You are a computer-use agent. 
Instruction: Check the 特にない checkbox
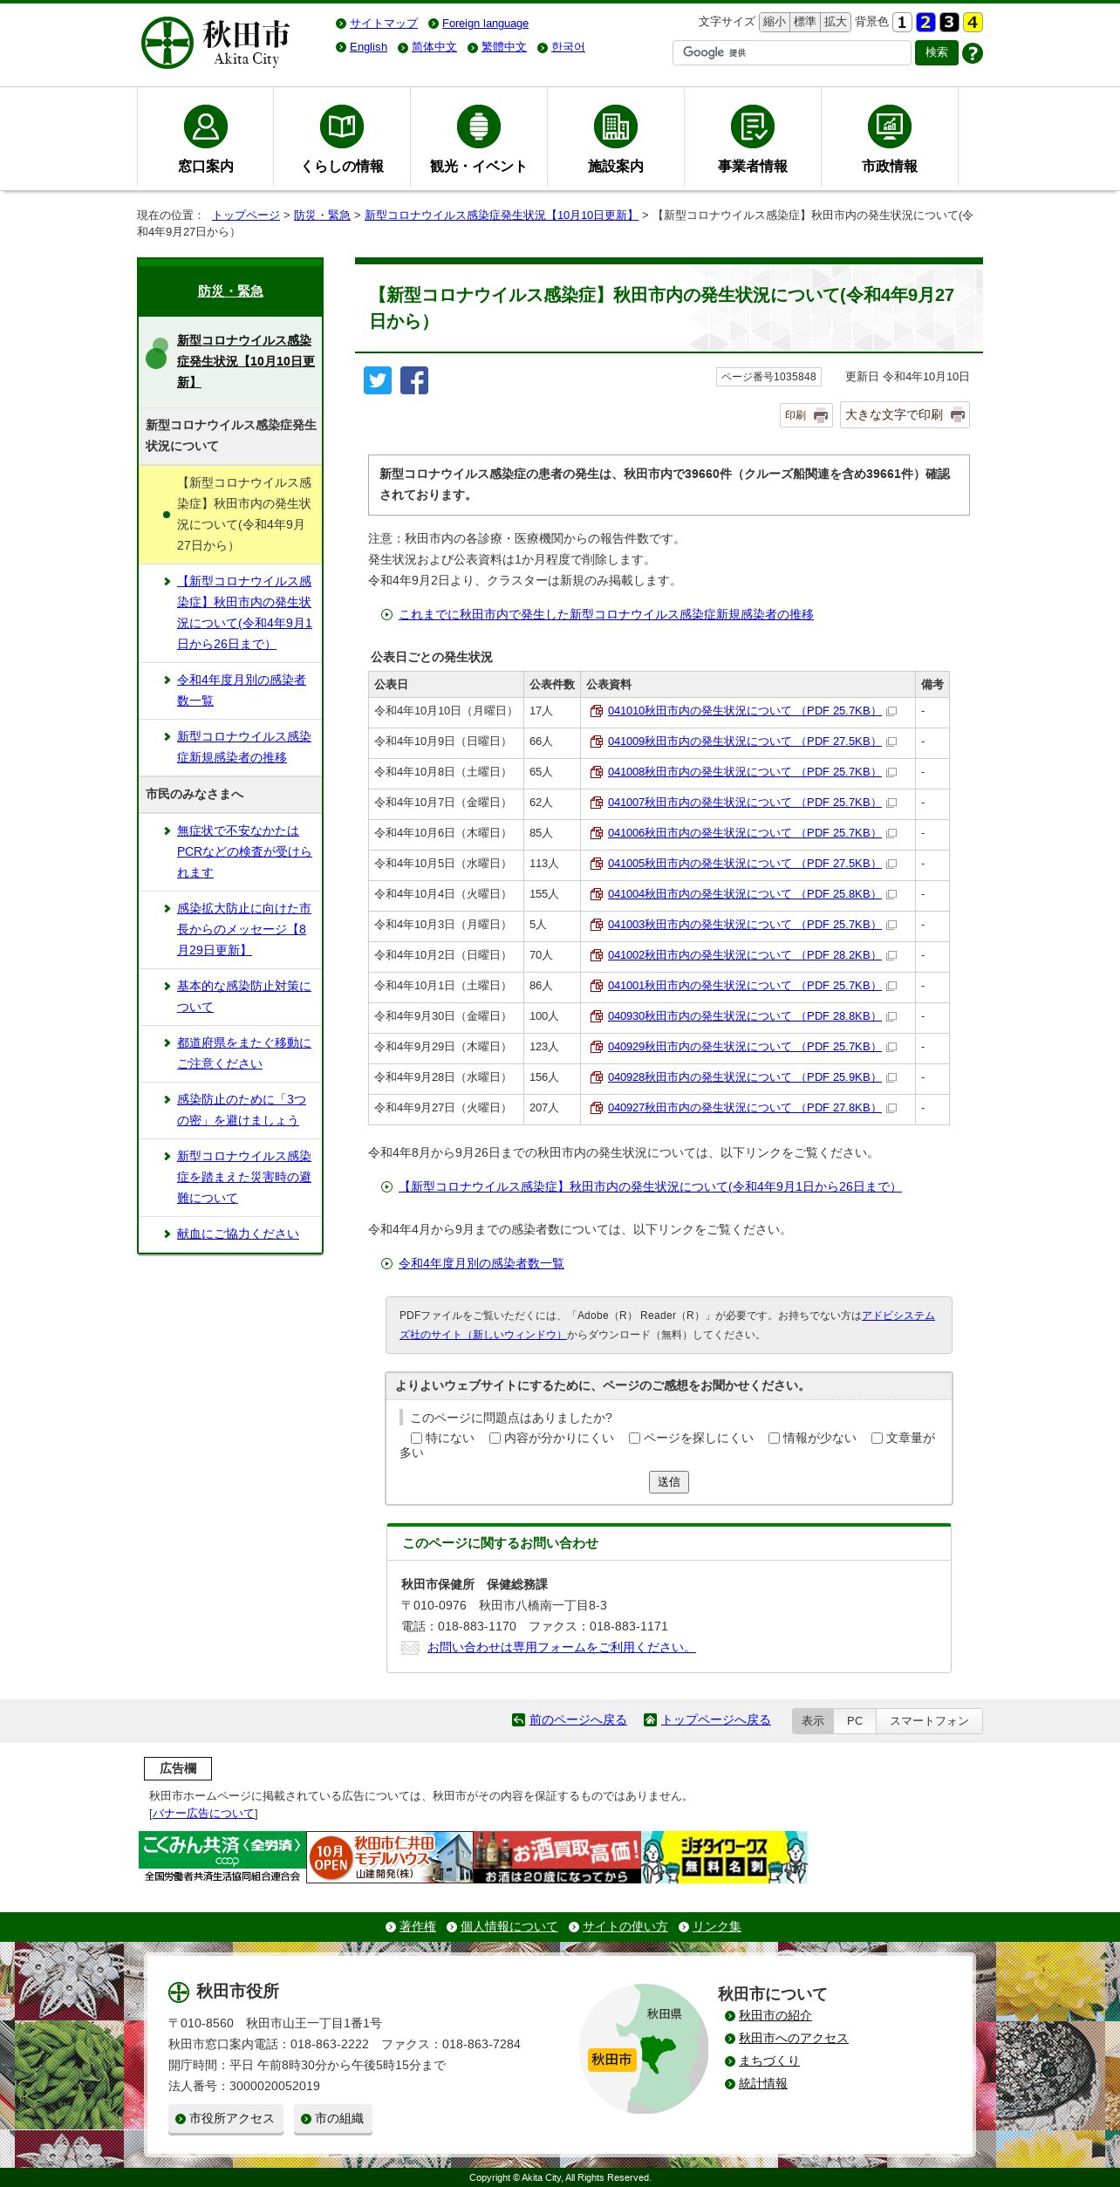[x=416, y=1438]
